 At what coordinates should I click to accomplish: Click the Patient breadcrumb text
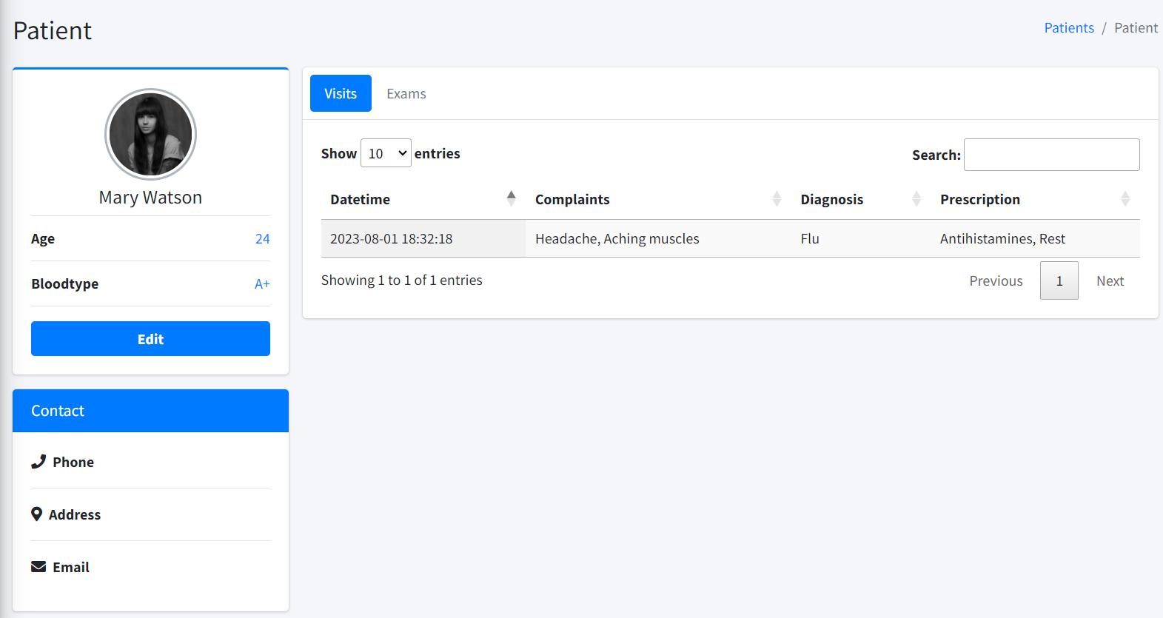1136,28
